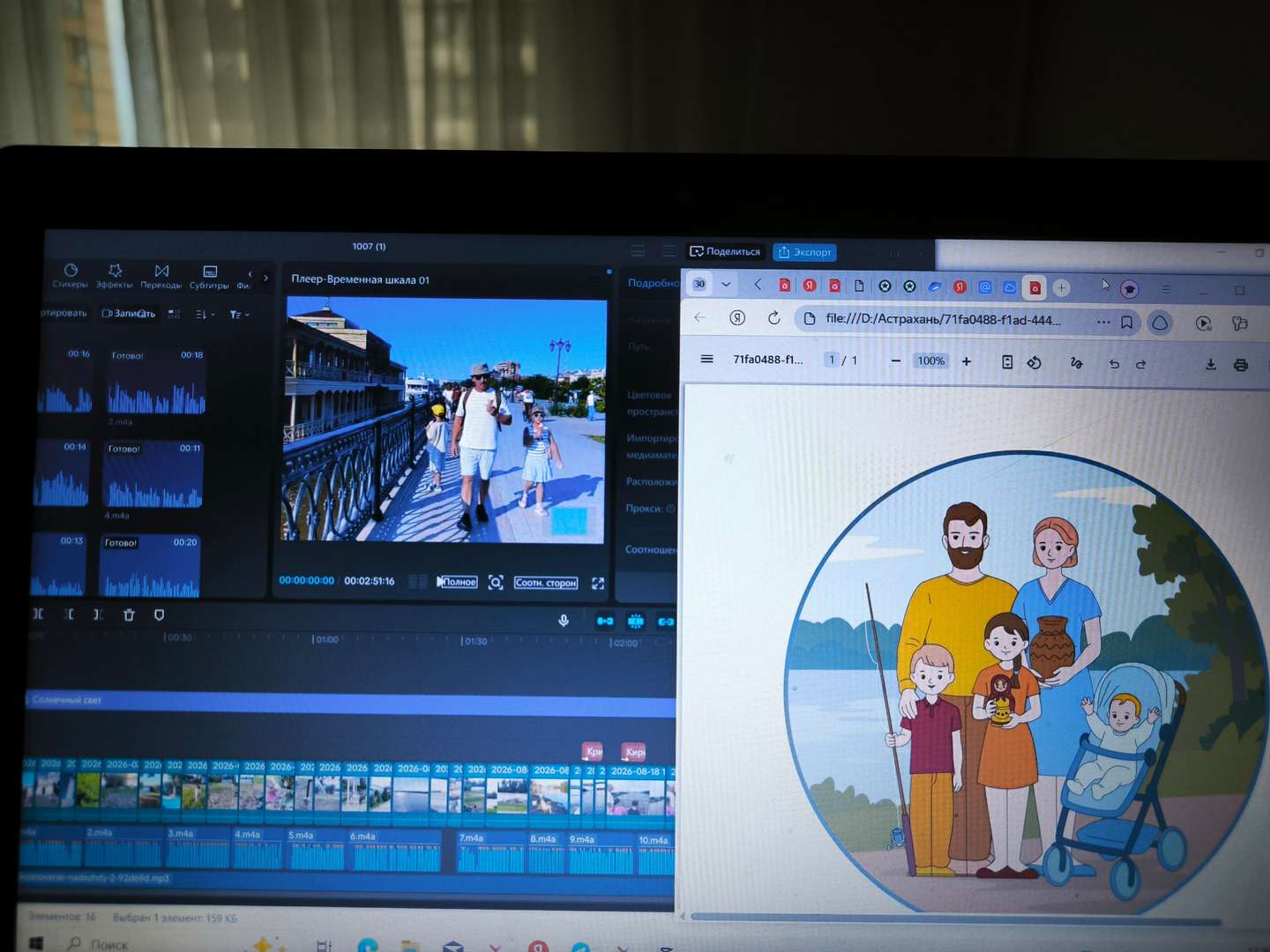1270x952 pixels.
Task: Click the split clip tool in the timeline toolbar
Action: [38, 614]
